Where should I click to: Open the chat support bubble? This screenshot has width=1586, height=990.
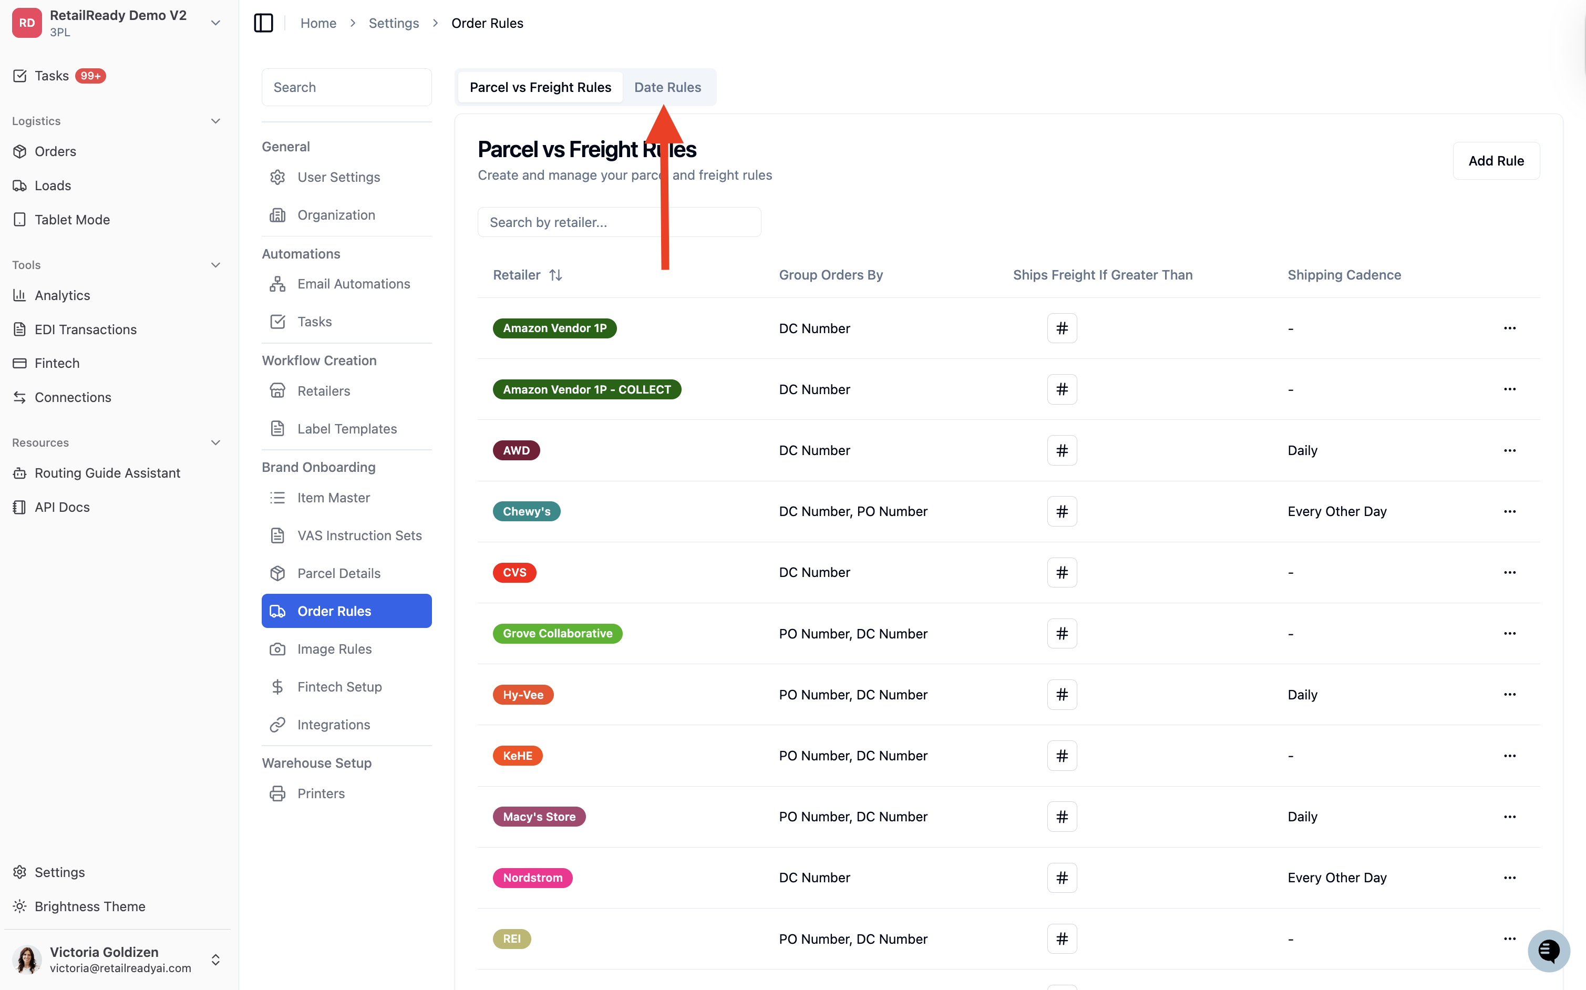[x=1549, y=951]
